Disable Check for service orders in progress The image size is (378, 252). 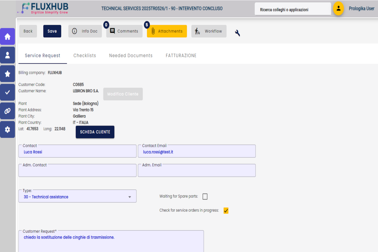tap(226, 210)
